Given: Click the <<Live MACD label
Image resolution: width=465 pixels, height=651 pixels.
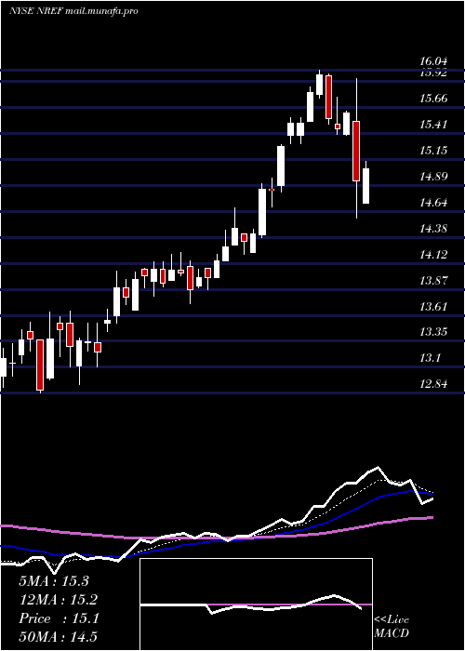Looking at the screenshot, I should point(392,626).
